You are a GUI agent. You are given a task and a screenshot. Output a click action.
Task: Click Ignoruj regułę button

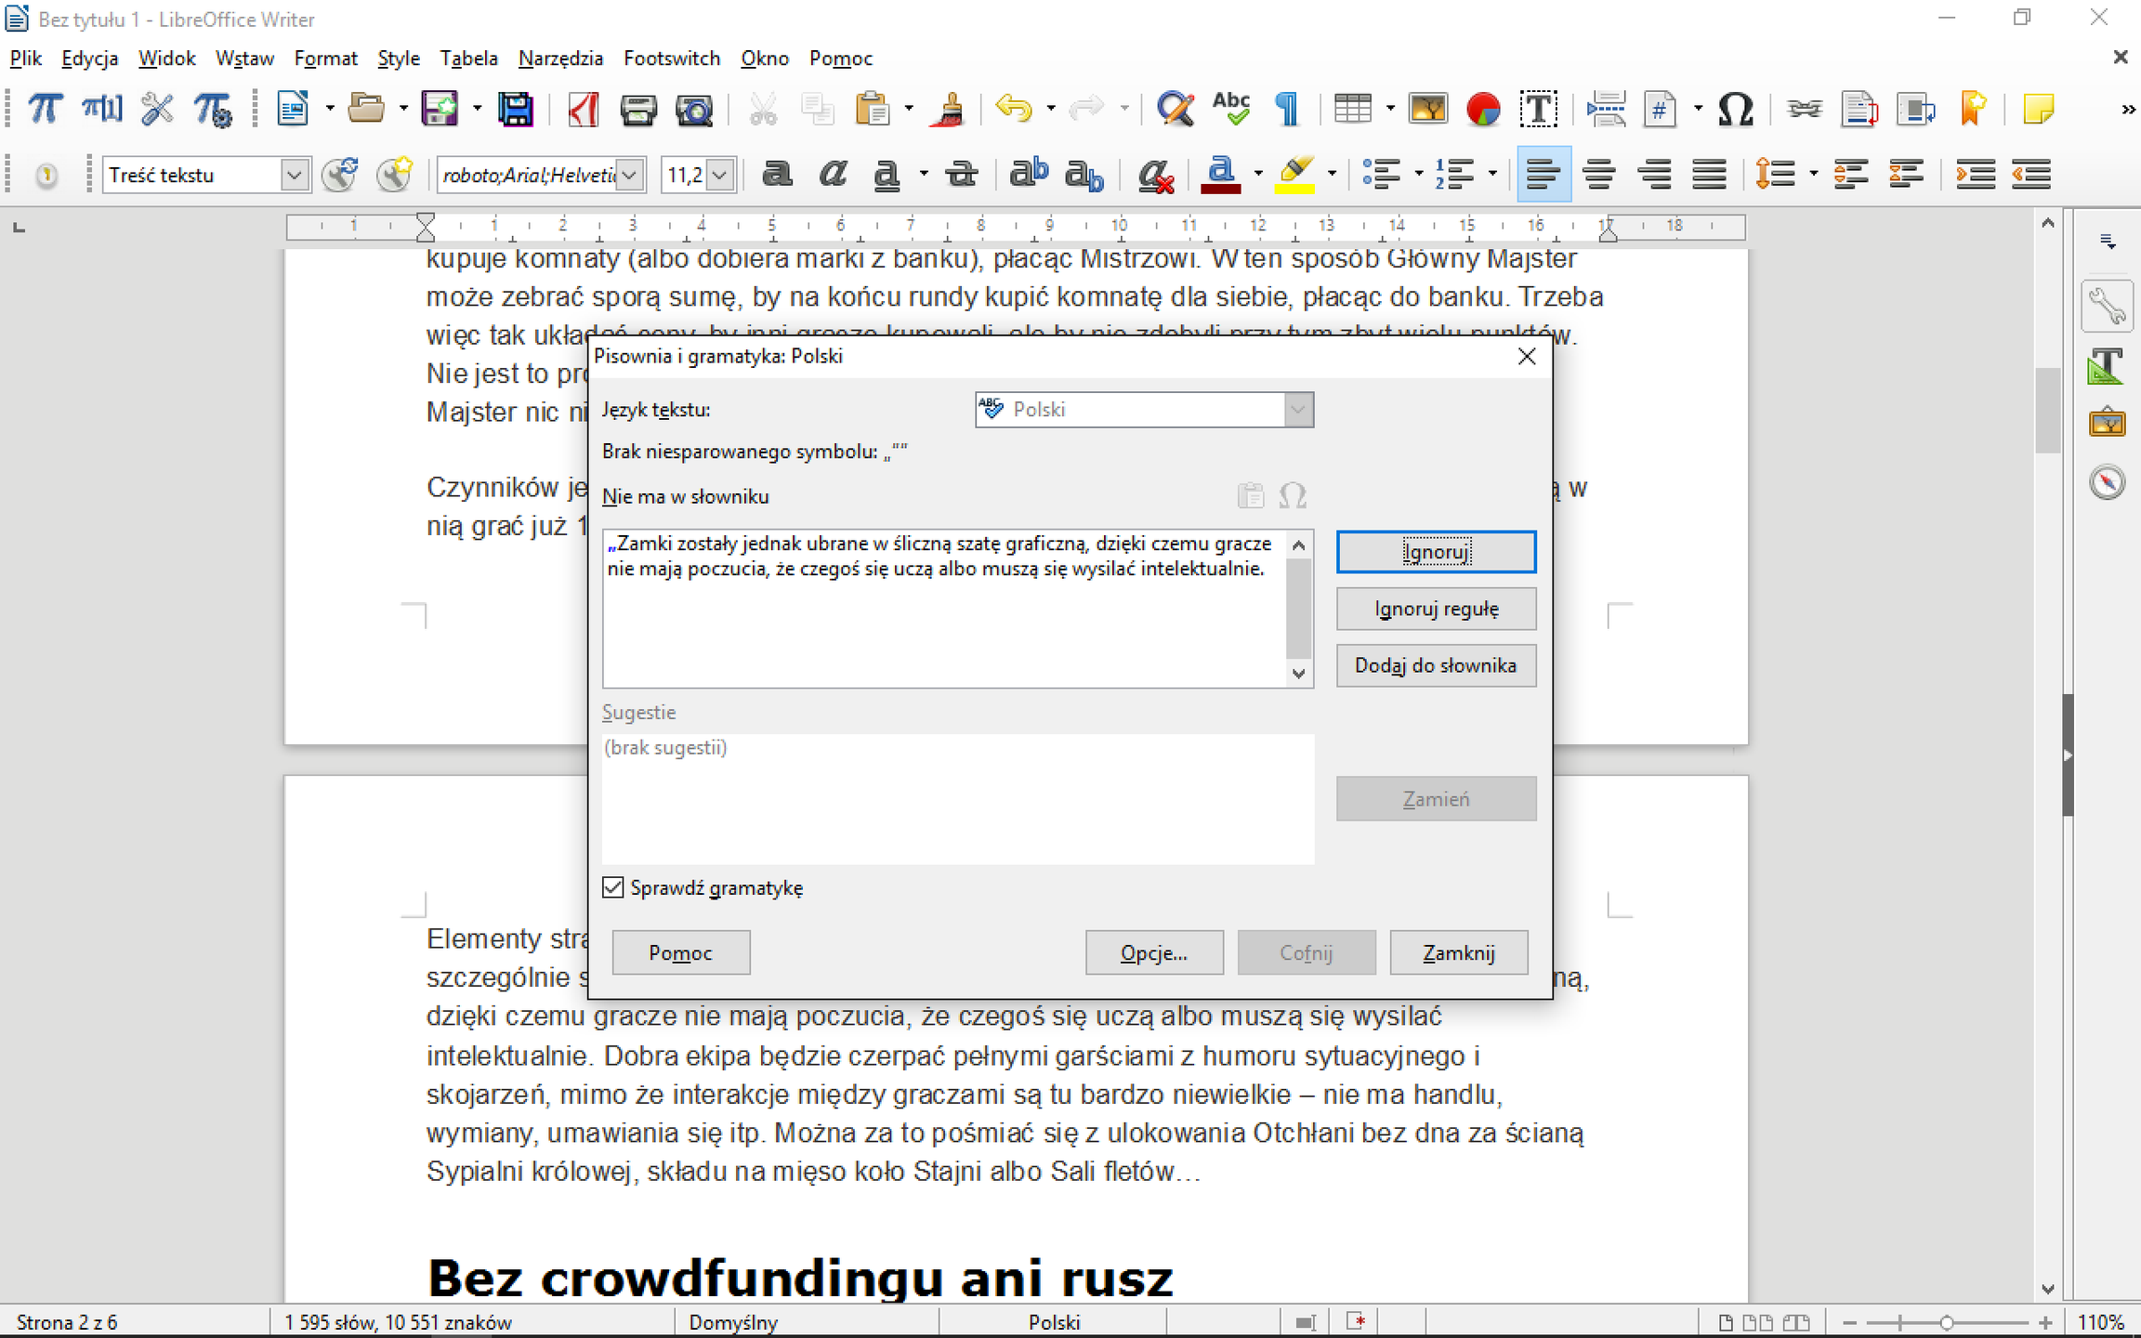click(1436, 609)
